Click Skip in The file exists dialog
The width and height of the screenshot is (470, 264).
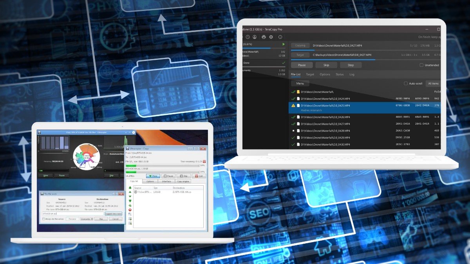(x=101, y=219)
